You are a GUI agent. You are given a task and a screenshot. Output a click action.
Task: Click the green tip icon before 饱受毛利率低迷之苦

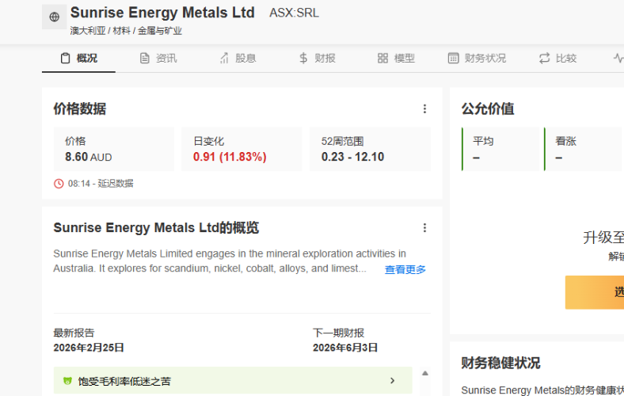tap(67, 381)
